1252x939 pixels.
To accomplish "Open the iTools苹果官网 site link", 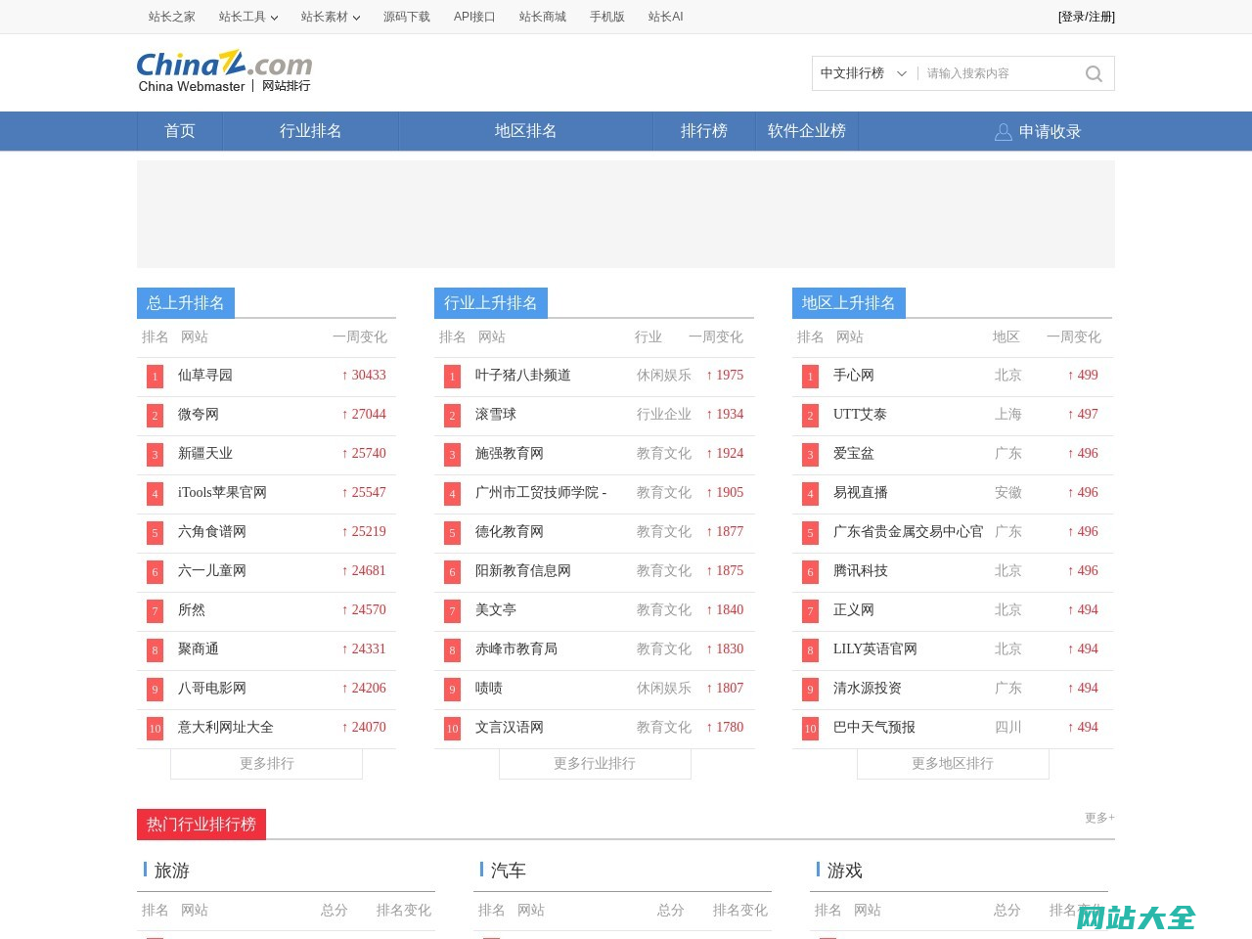I will 222,493.
